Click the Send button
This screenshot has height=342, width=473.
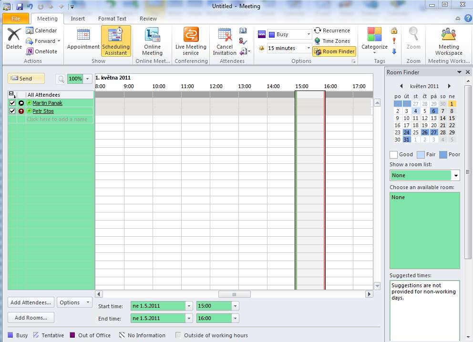(x=26, y=78)
